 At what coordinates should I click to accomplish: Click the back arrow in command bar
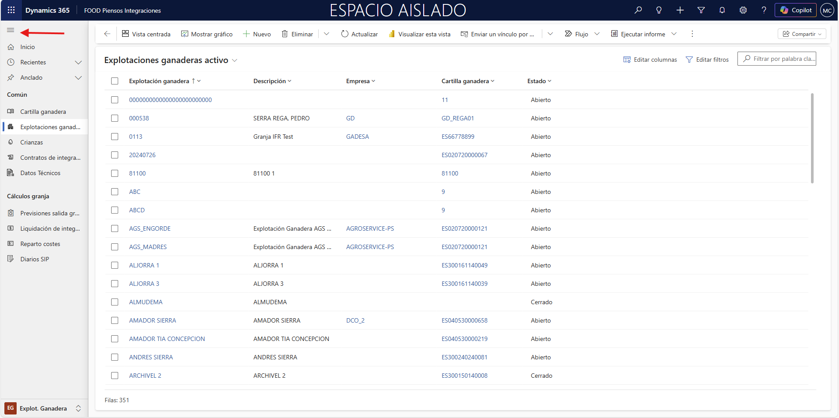pyautogui.click(x=107, y=34)
